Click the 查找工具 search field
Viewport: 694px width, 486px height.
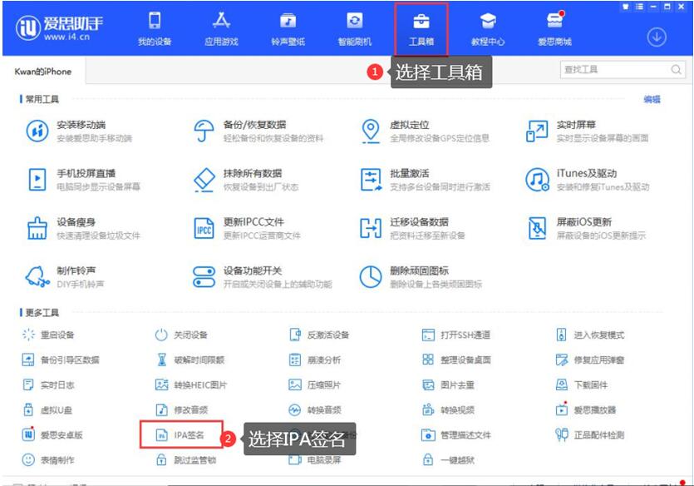click(x=617, y=70)
